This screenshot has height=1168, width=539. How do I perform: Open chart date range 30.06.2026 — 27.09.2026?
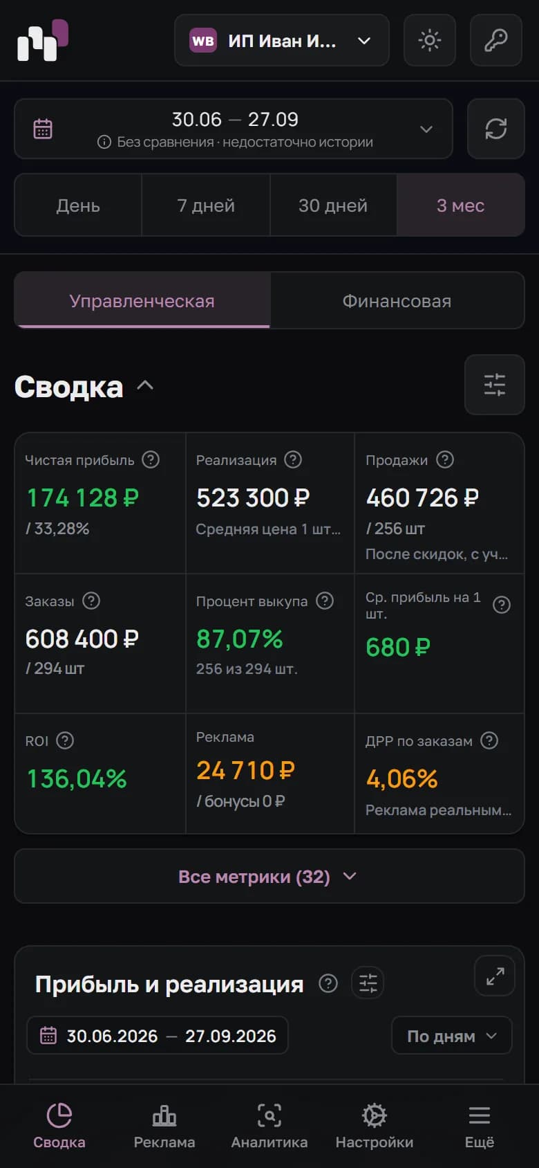[158, 1035]
